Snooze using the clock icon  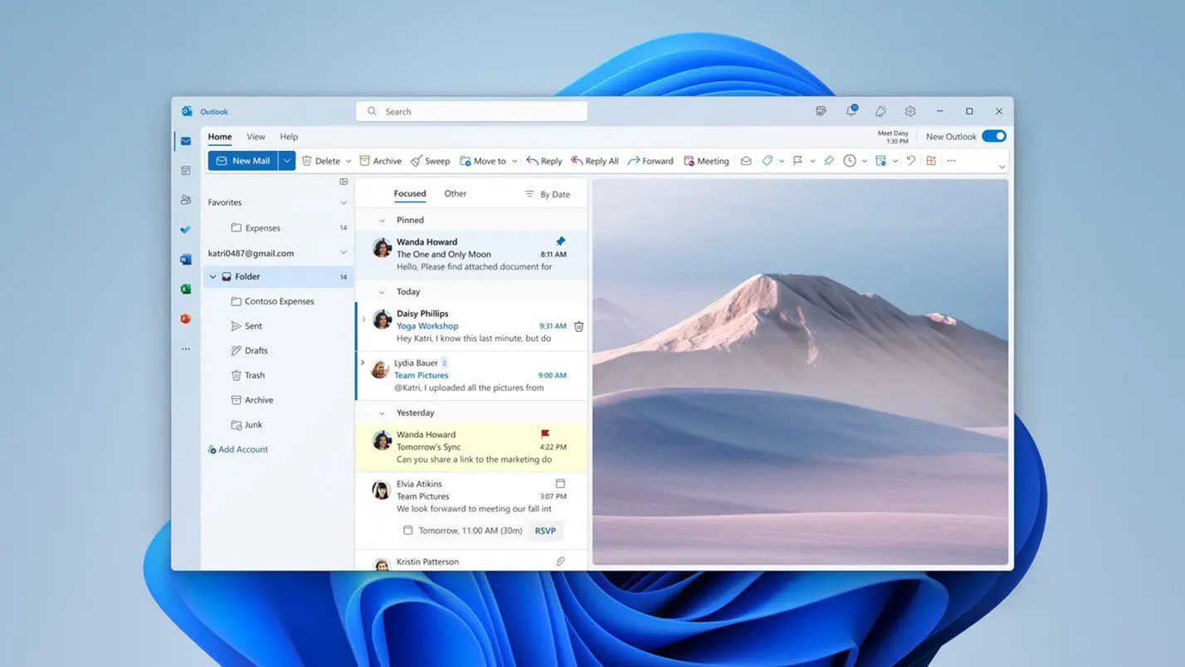point(850,160)
